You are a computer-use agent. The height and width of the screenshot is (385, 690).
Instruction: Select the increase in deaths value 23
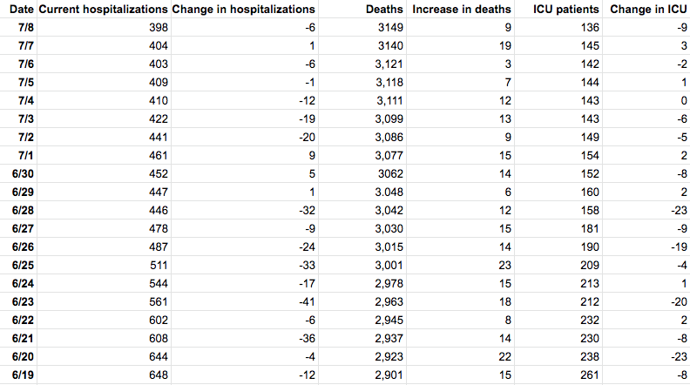(x=504, y=266)
